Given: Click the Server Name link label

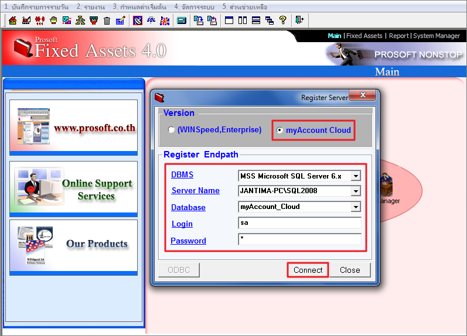Looking at the screenshot, I should (195, 190).
